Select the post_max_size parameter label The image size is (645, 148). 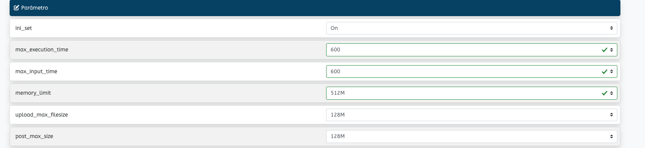coord(34,136)
